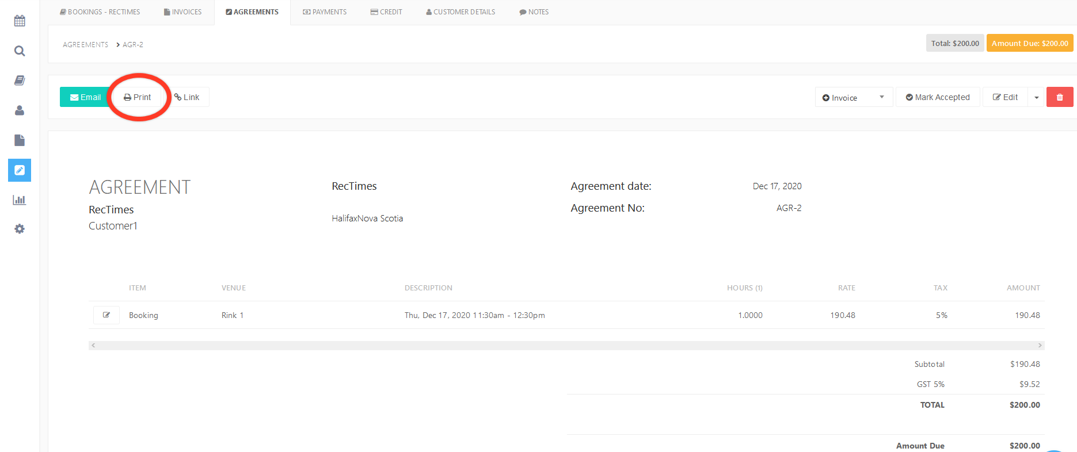This screenshot has width=1077, height=452.
Task: Open the Notes tab
Action: (x=534, y=12)
